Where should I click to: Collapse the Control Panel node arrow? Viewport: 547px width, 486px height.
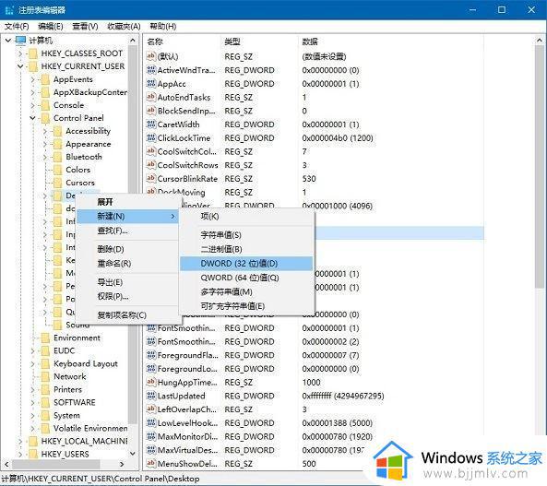(x=32, y=118)
